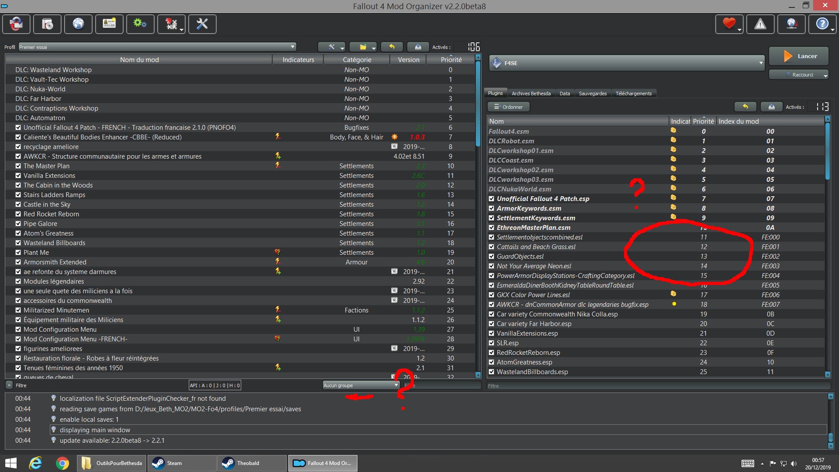Uncheck The Master Plan mod
This screenshot has width=839, height=472.
[18, 166]
